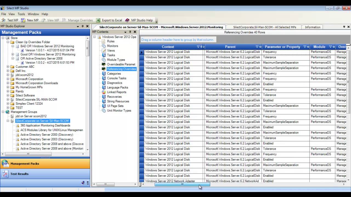
Task: Open the Parent column filter
Action: (x=257, y=47)
